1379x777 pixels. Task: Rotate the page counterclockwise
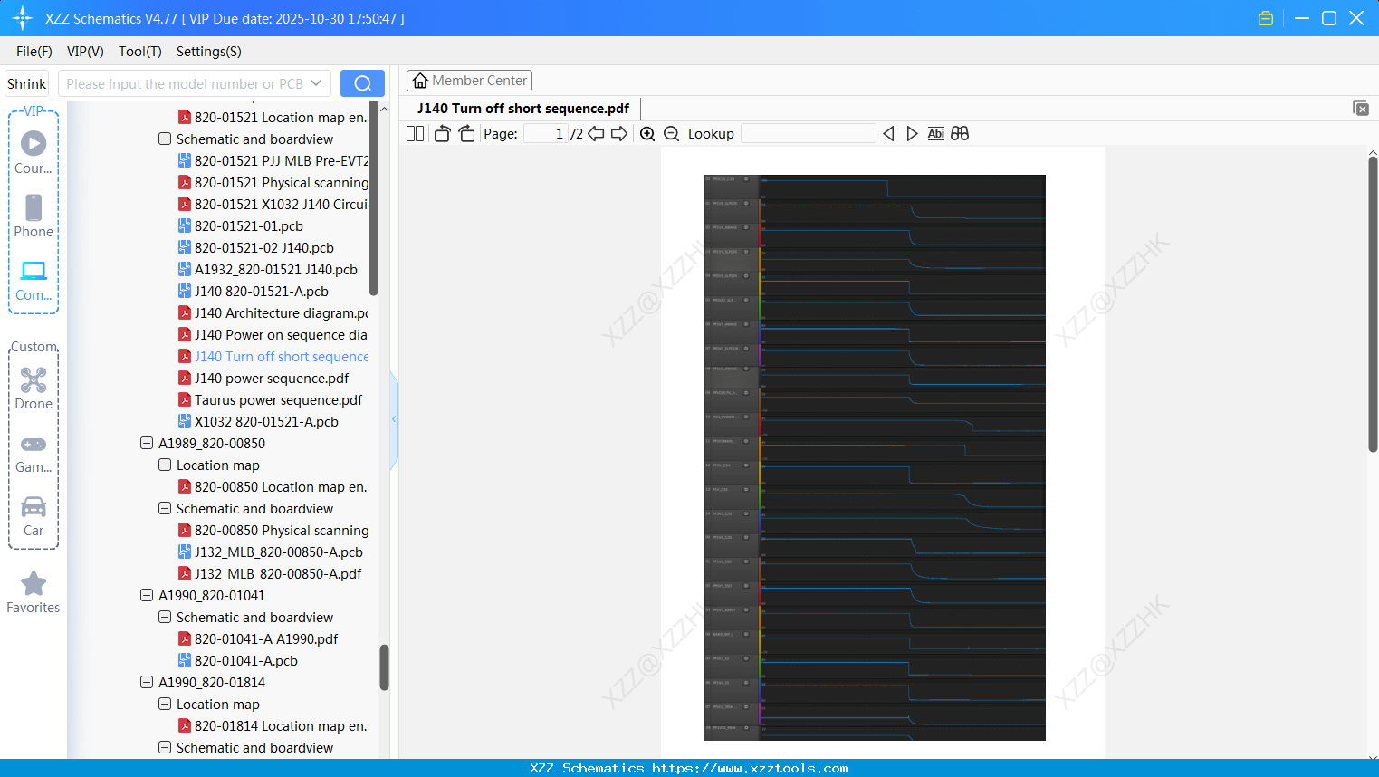442,133
